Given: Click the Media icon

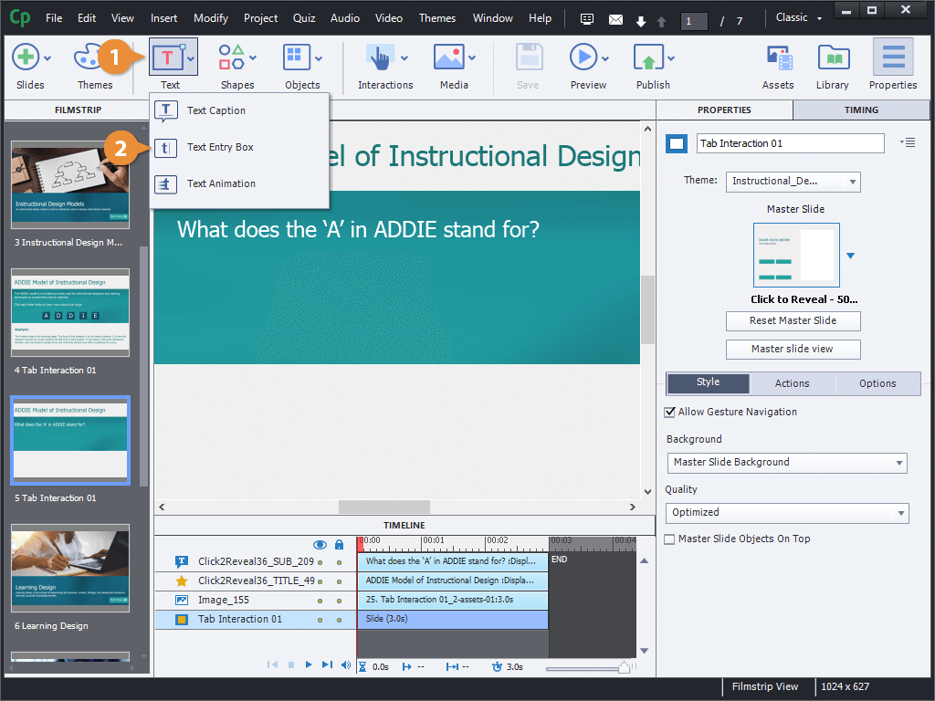Looking at the screenshot, I should click(x=451, y=57).
